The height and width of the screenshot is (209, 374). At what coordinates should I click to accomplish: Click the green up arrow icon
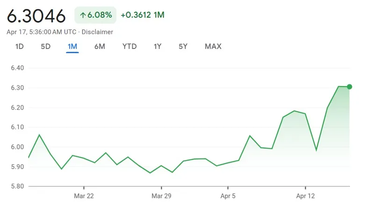point(83,15)
